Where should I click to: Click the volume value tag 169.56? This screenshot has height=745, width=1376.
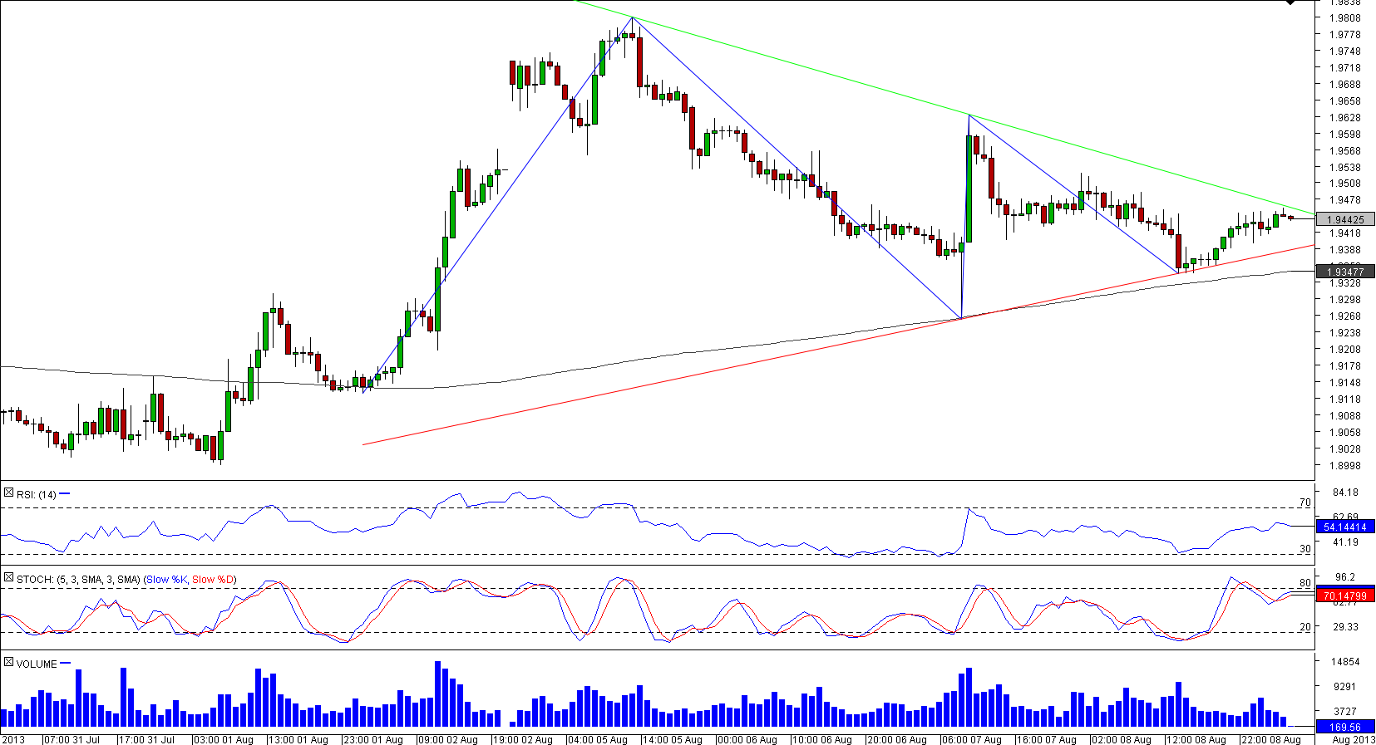(x=1345, y=727)
